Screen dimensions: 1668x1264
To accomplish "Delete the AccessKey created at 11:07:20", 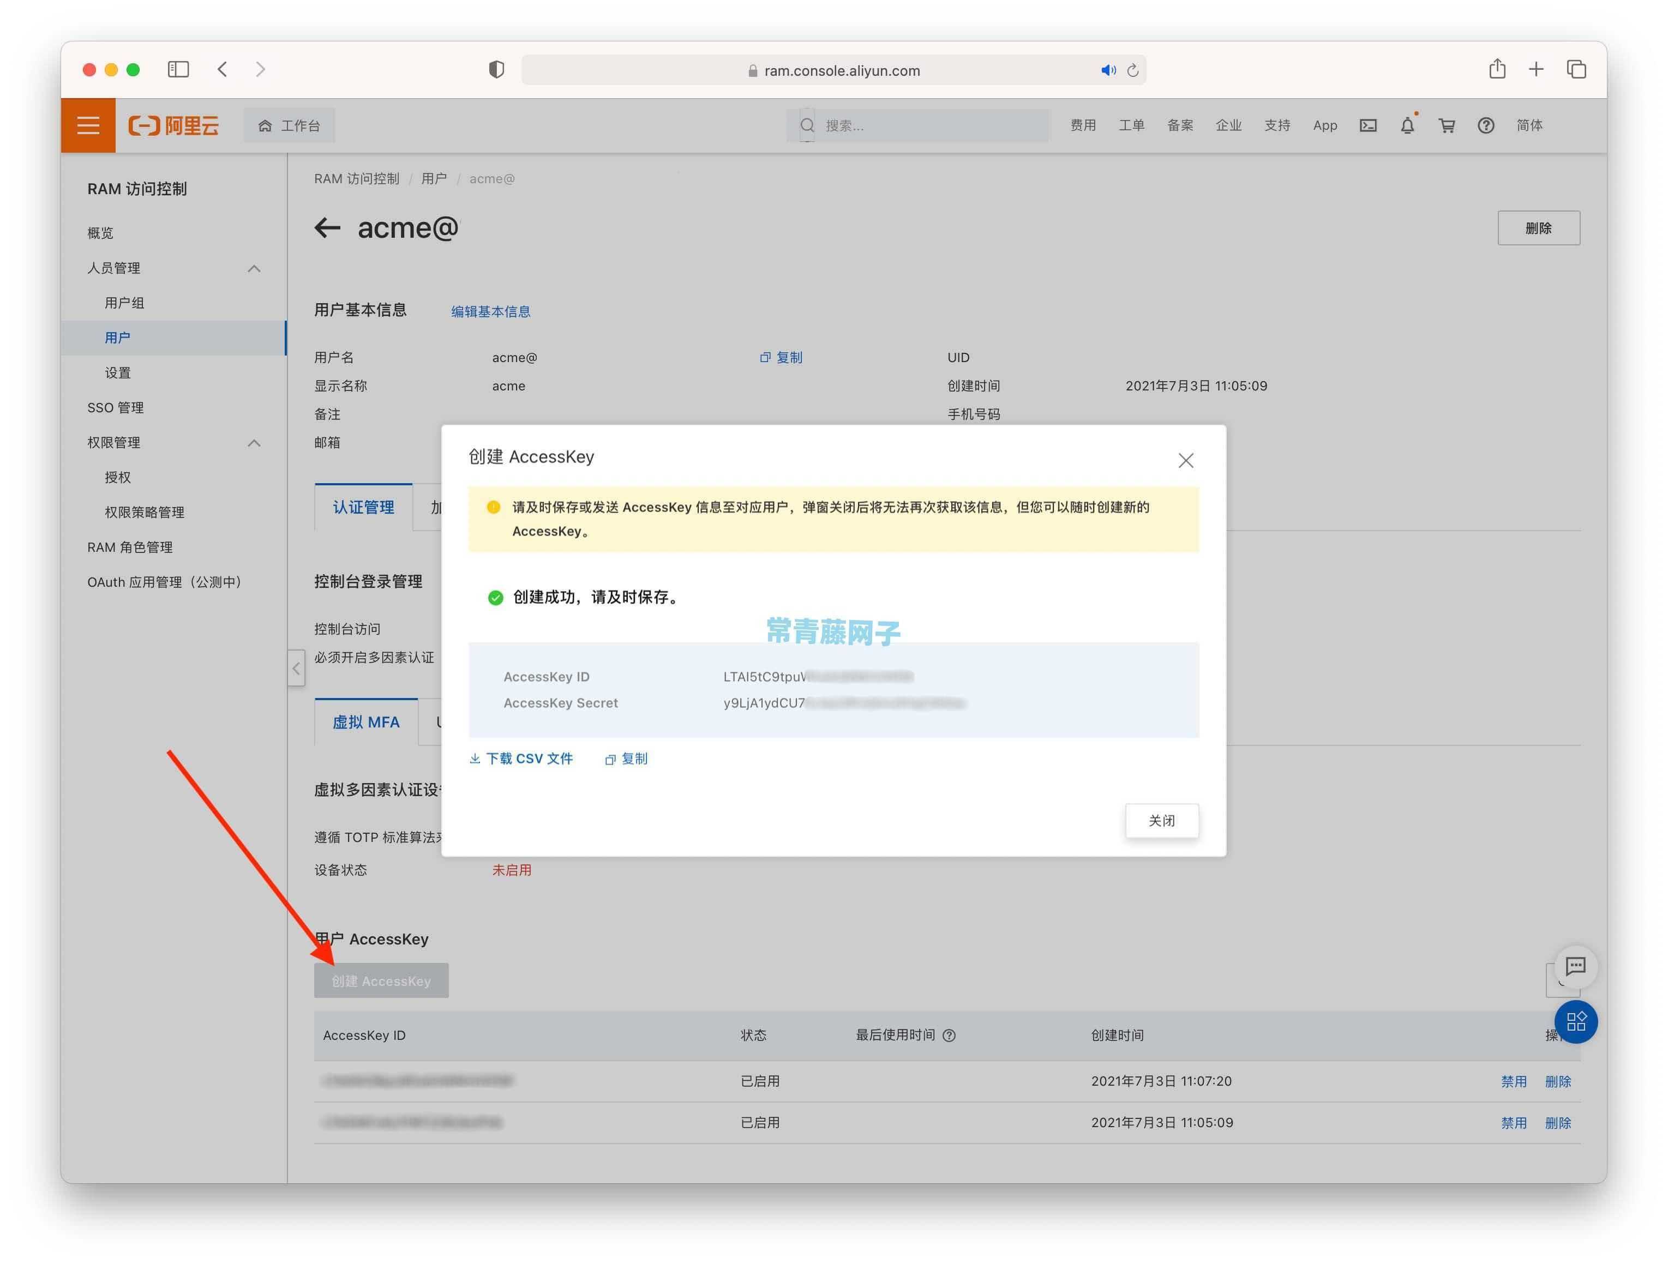I will coord(1558,1082).
